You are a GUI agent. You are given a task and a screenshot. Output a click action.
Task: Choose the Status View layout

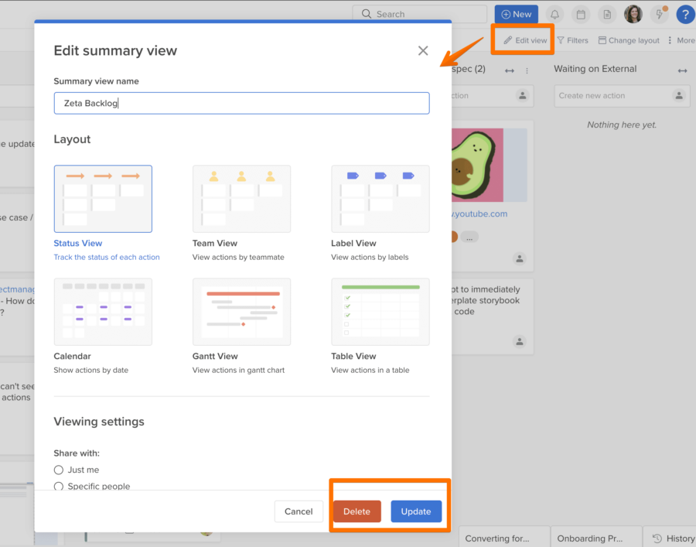[x=103, y=199]
